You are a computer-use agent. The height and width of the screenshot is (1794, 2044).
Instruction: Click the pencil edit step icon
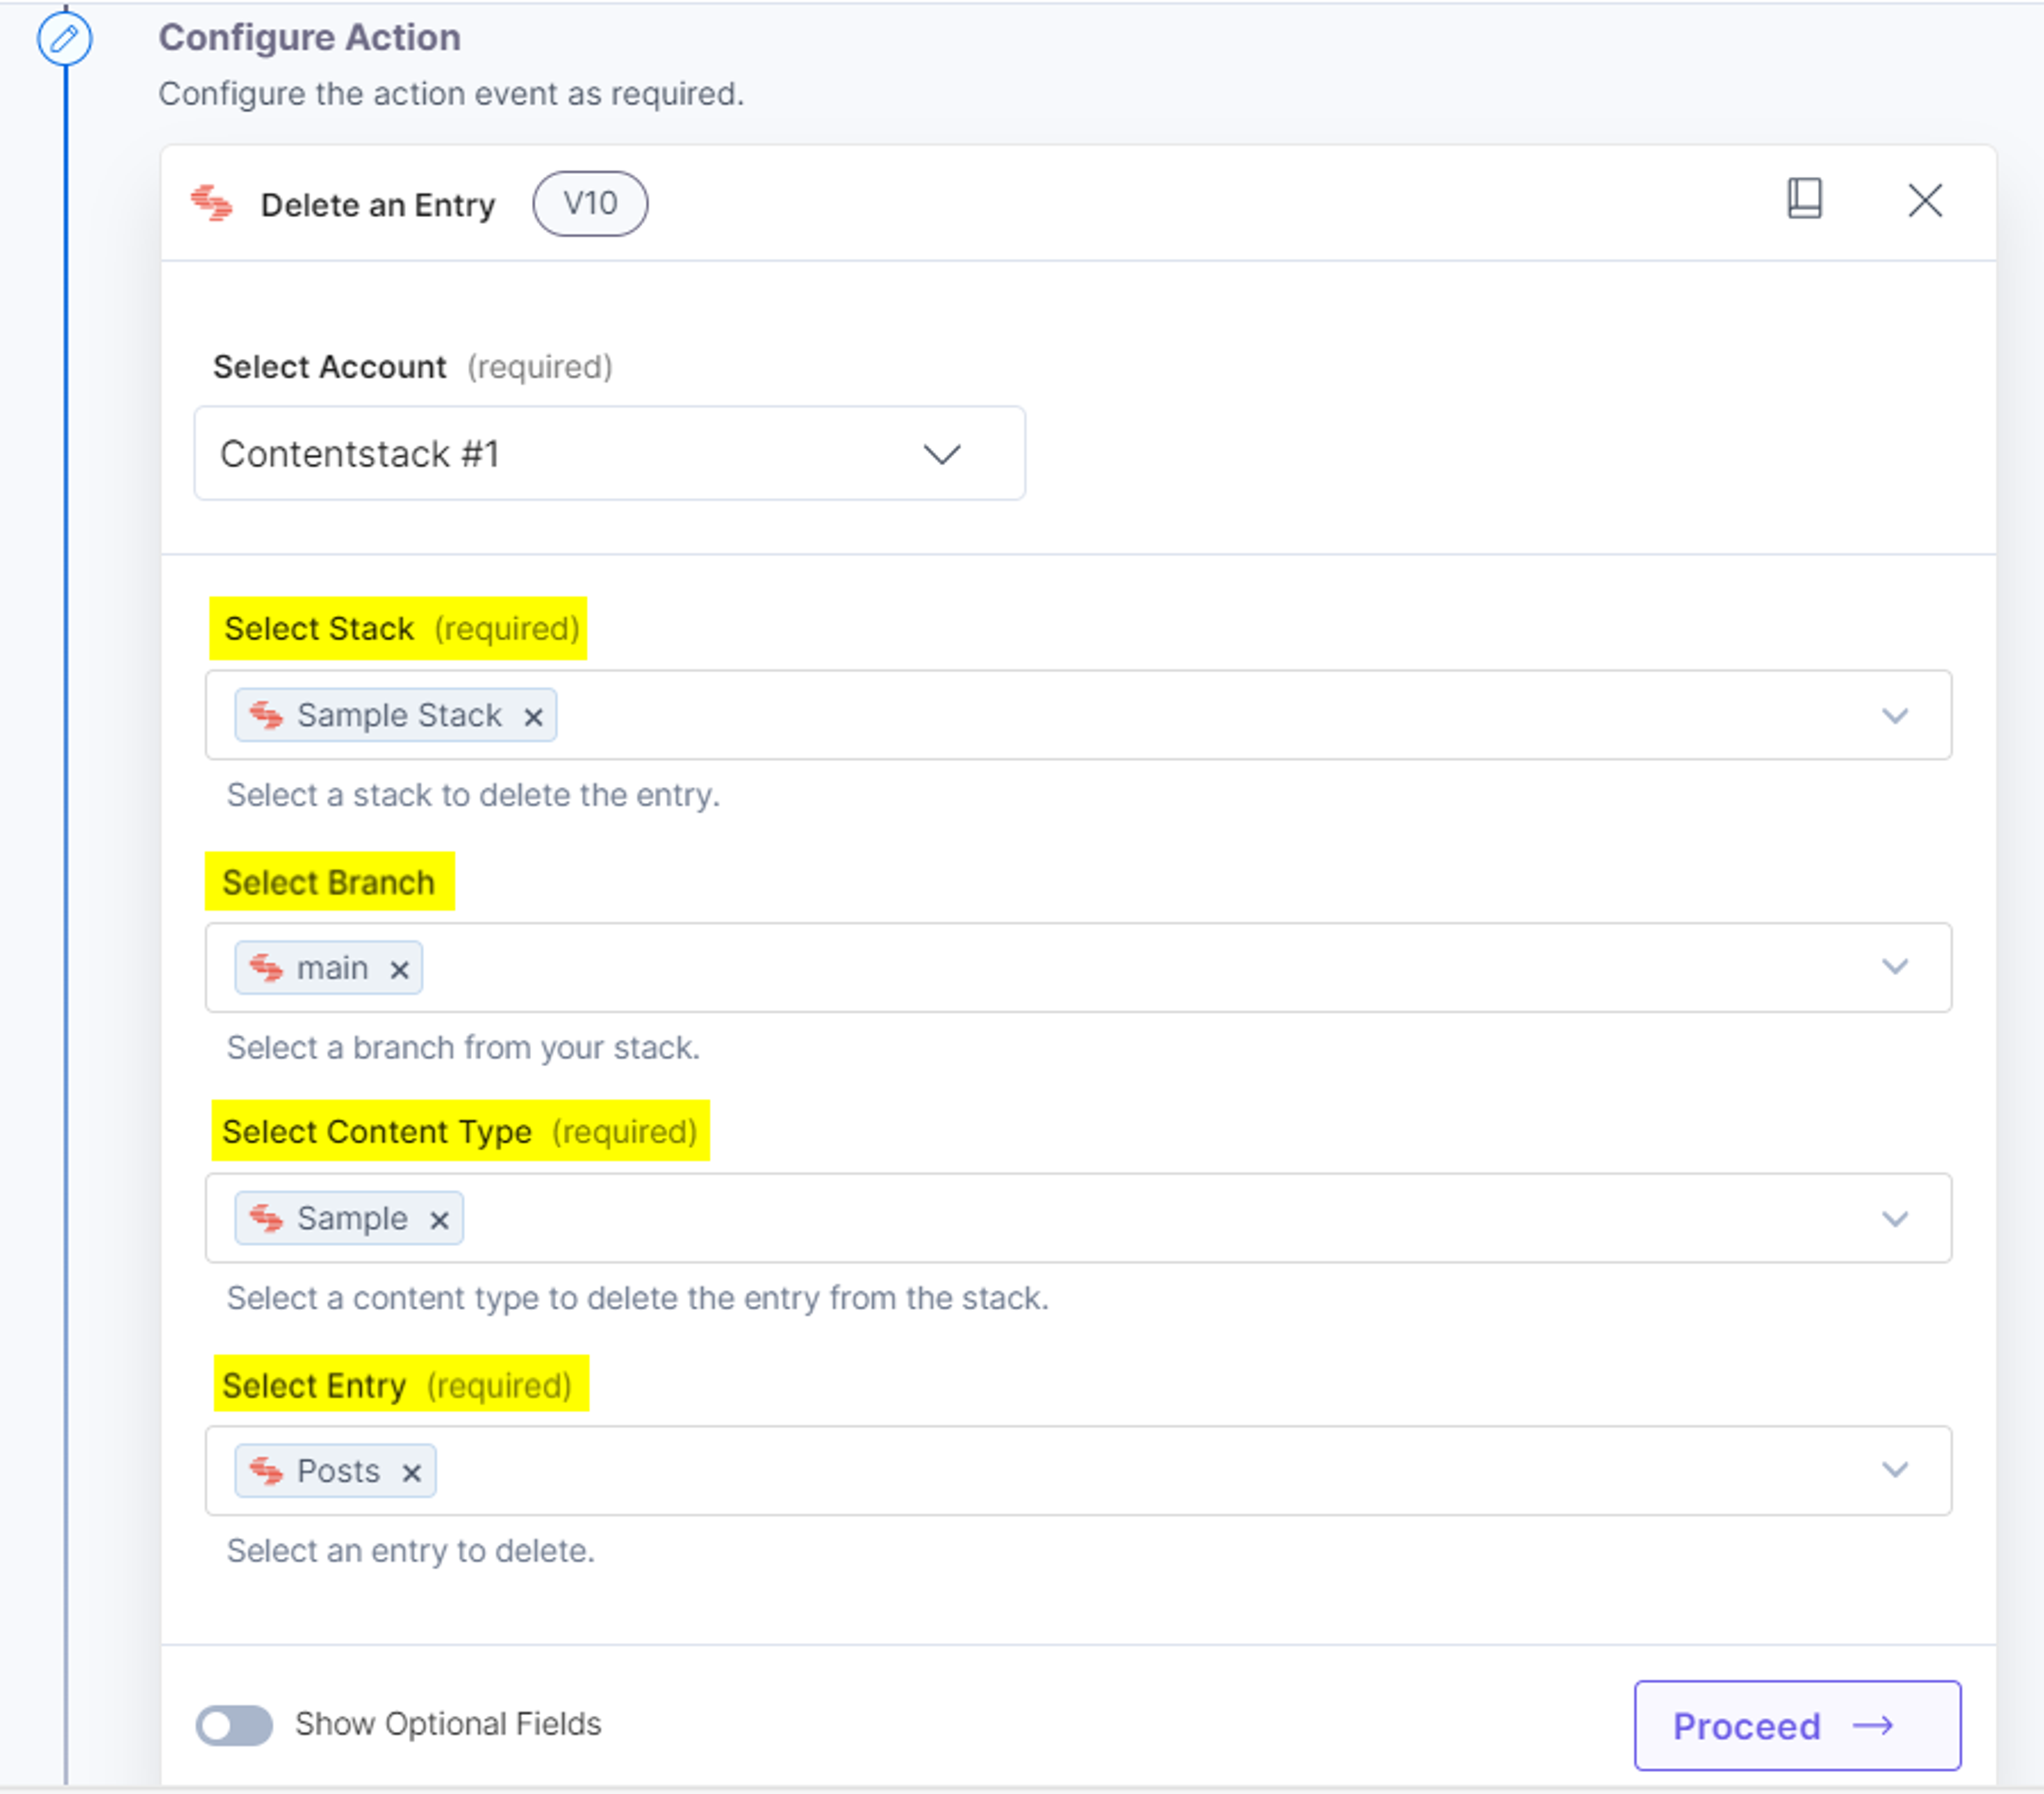coord(65,39)
